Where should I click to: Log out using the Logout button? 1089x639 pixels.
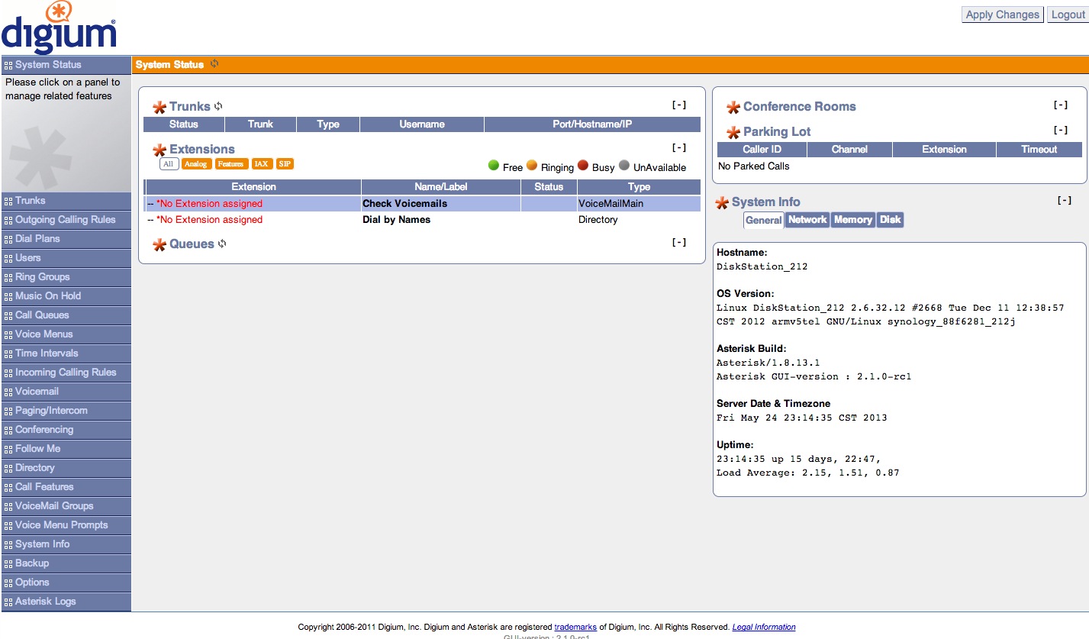pos(1068,15)
